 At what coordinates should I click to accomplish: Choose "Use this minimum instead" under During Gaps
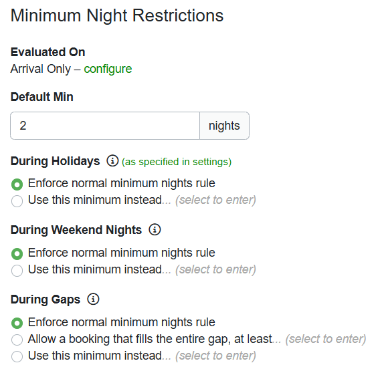coord(17,356)
